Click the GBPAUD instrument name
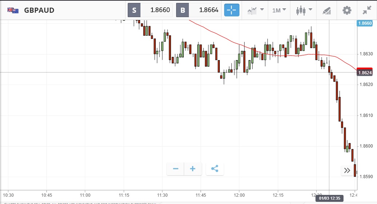The image size is (377, 204). 39,10
